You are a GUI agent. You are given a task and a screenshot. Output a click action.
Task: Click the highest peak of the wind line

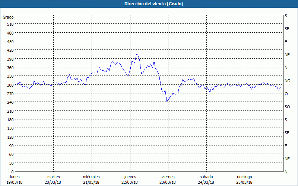137,54
